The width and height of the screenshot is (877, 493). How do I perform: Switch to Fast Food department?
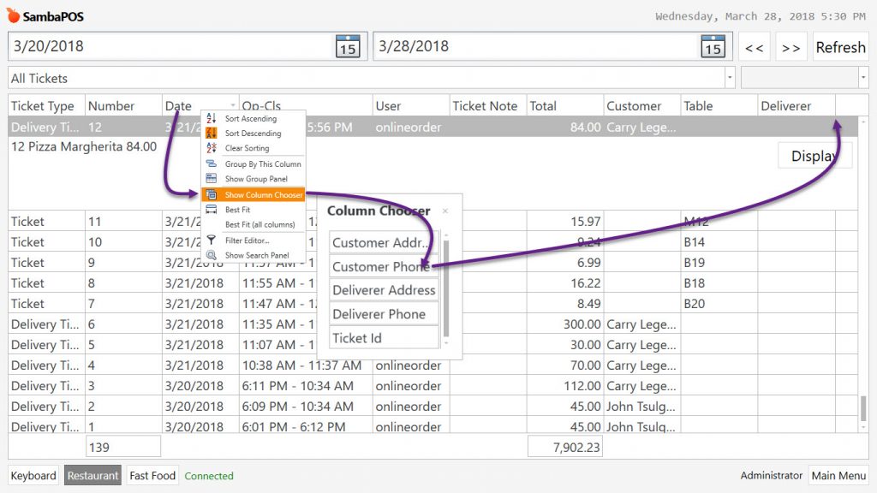click(x=152, y=476)
